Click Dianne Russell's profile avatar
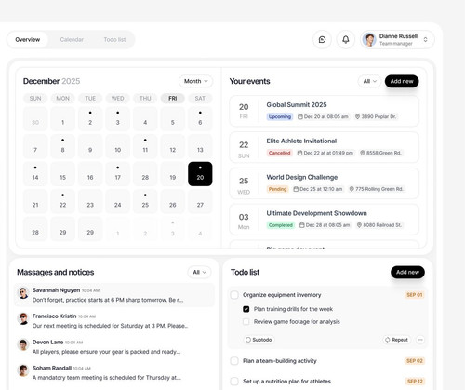 pyautogui.click(x=369, y=40)
